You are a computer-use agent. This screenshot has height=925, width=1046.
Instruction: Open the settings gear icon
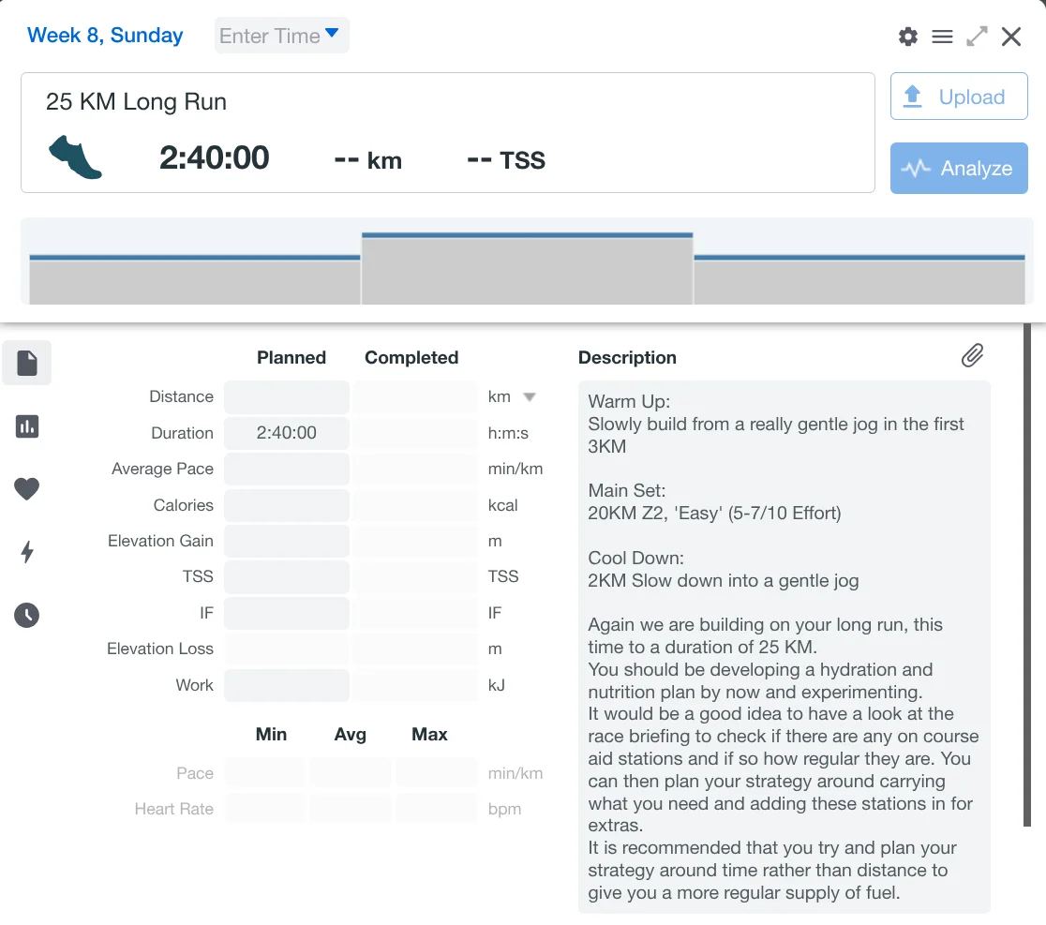pyautogui.click(x=907, y=37)
